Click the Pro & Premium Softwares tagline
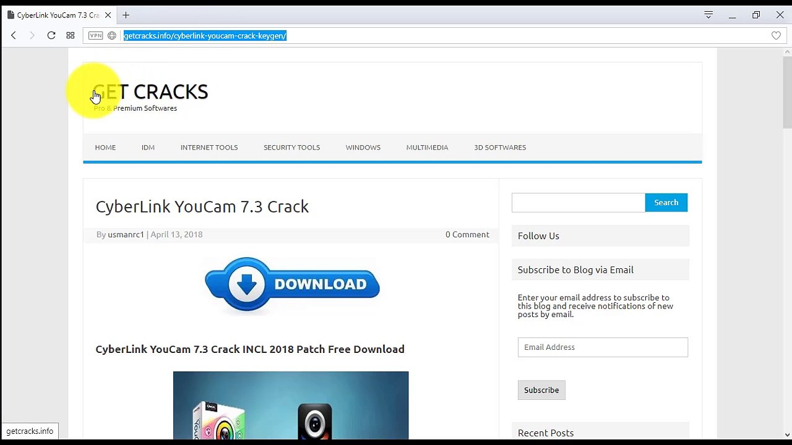792x445 pixels. tap(136, 108)
